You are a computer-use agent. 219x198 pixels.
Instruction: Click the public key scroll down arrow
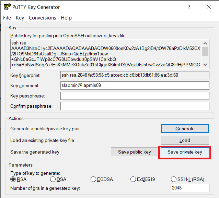[x=205, y=65]
